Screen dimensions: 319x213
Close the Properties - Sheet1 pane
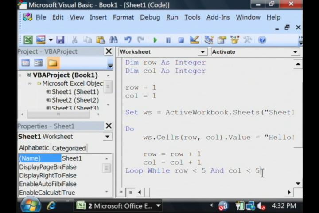109,126
